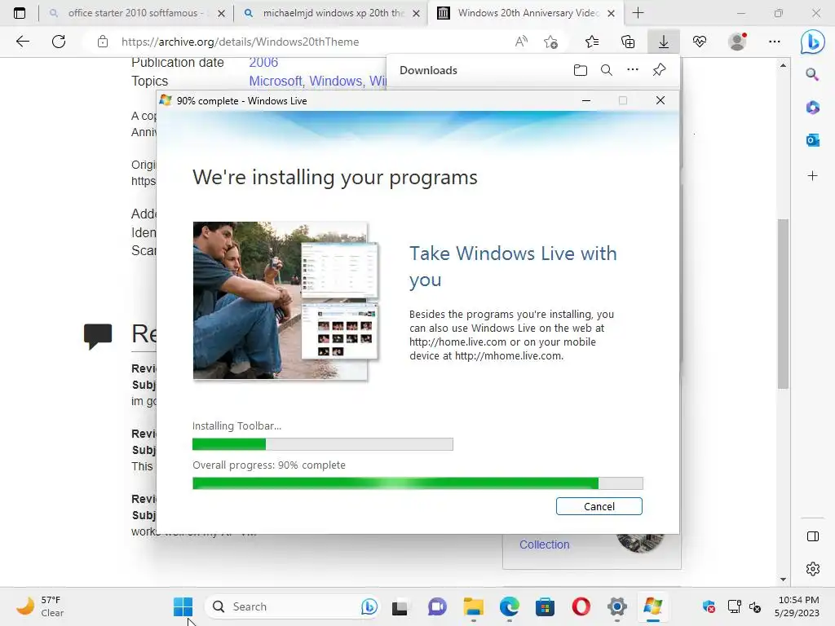Open Bing chat sidebar button
835x626 pixels.
[x=813, y=42]
